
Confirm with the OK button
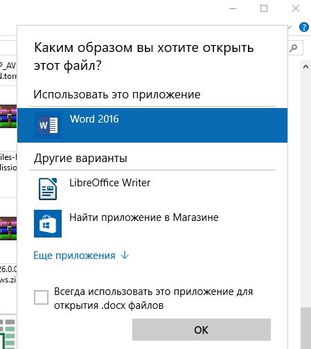point(202,330)
